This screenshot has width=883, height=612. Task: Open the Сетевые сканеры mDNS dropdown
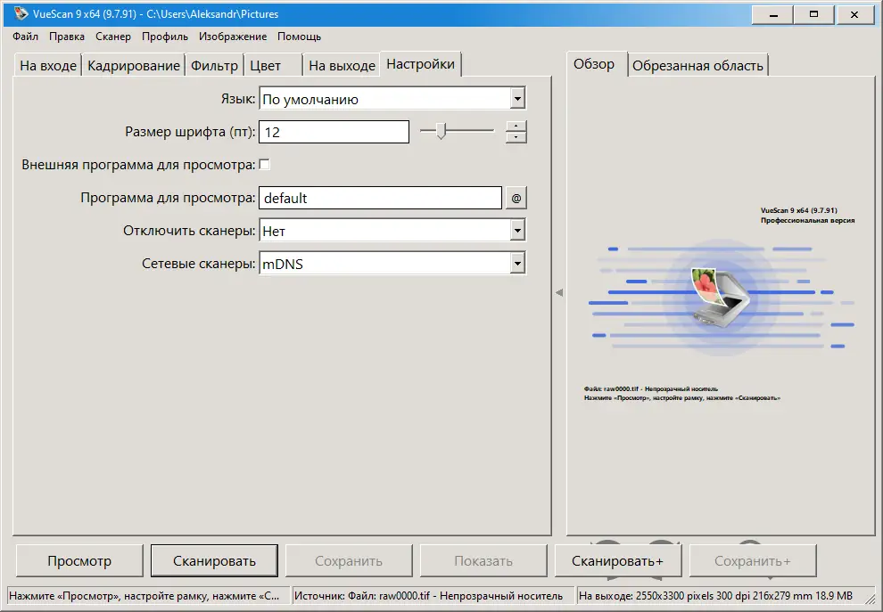517,264
